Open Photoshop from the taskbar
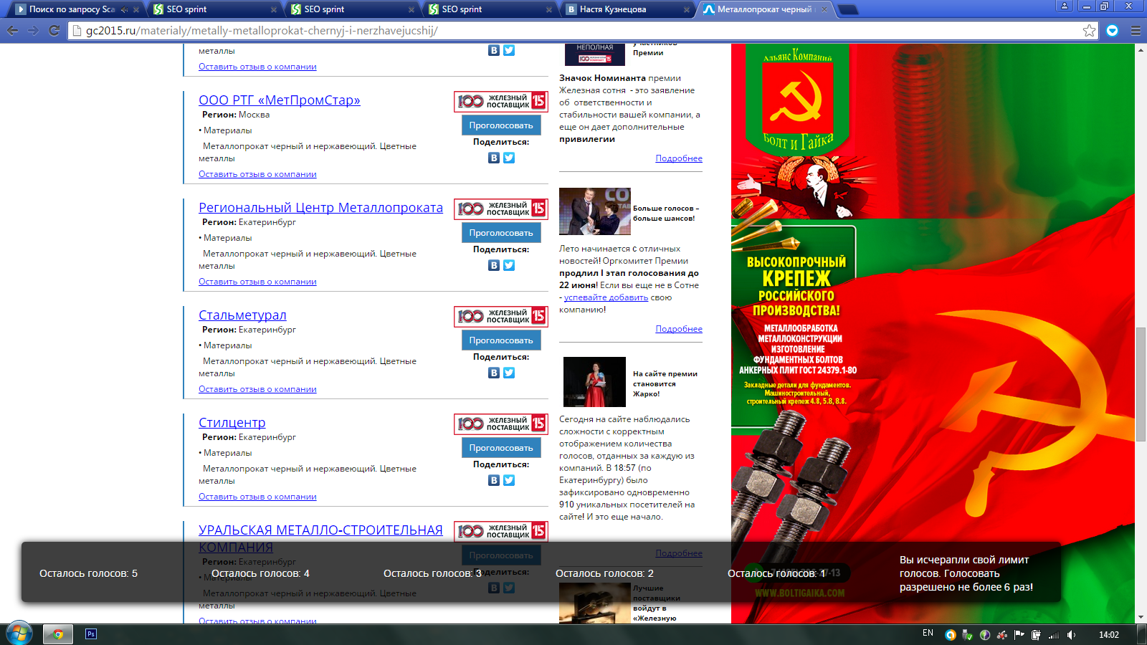1147x645 pixels. (x=91, y=634)
